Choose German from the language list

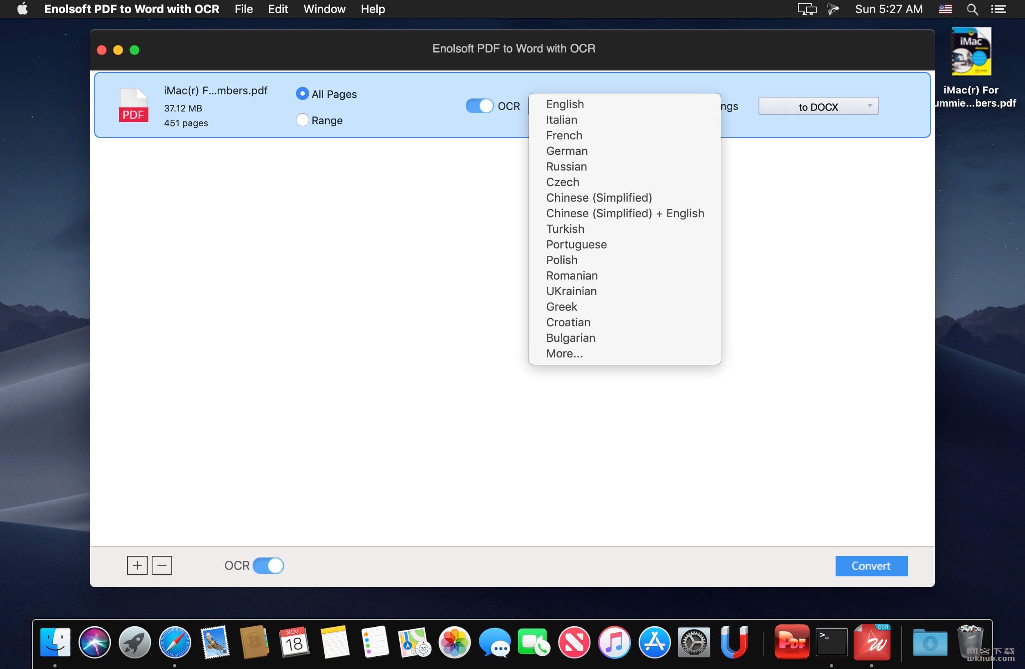tap(624, 151)
